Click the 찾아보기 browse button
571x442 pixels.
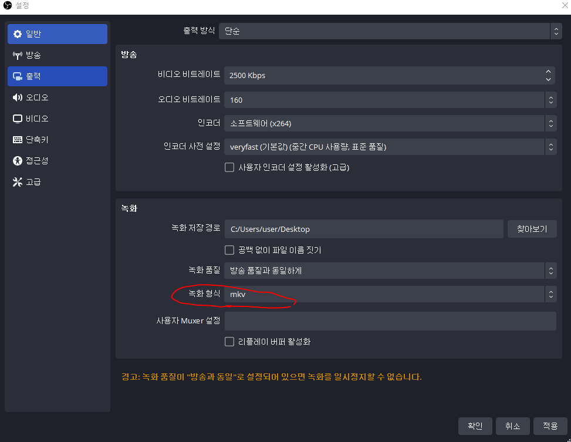click(x=532, y=229)
